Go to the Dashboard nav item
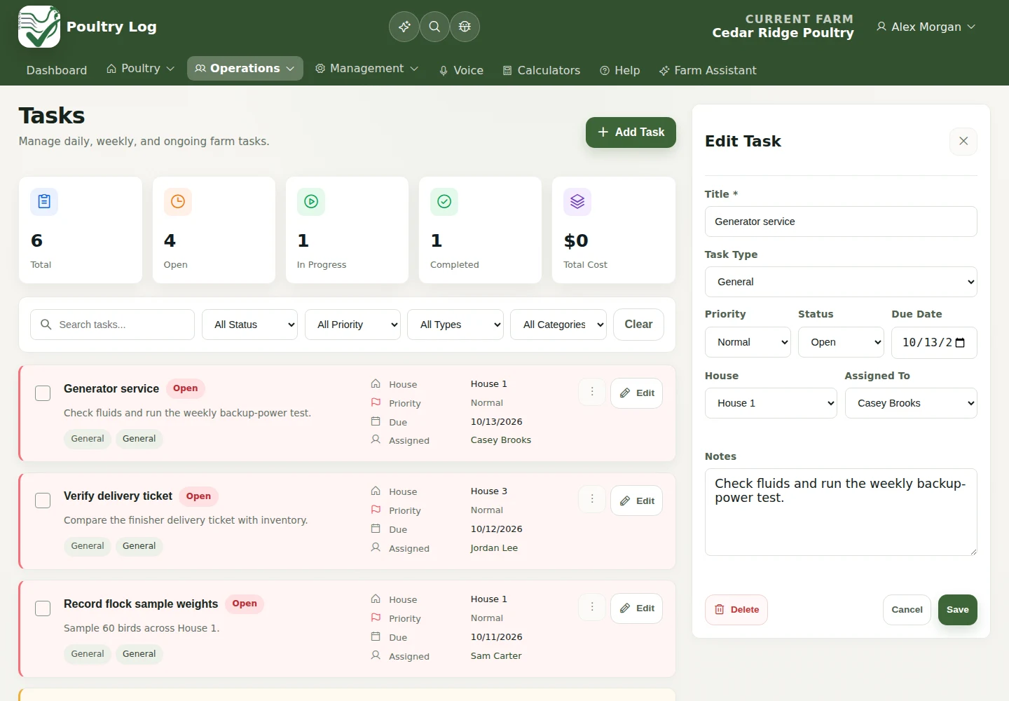 (x=57, y=70)
